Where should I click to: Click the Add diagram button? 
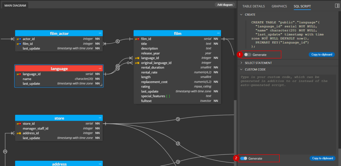(x=225, y=5)
